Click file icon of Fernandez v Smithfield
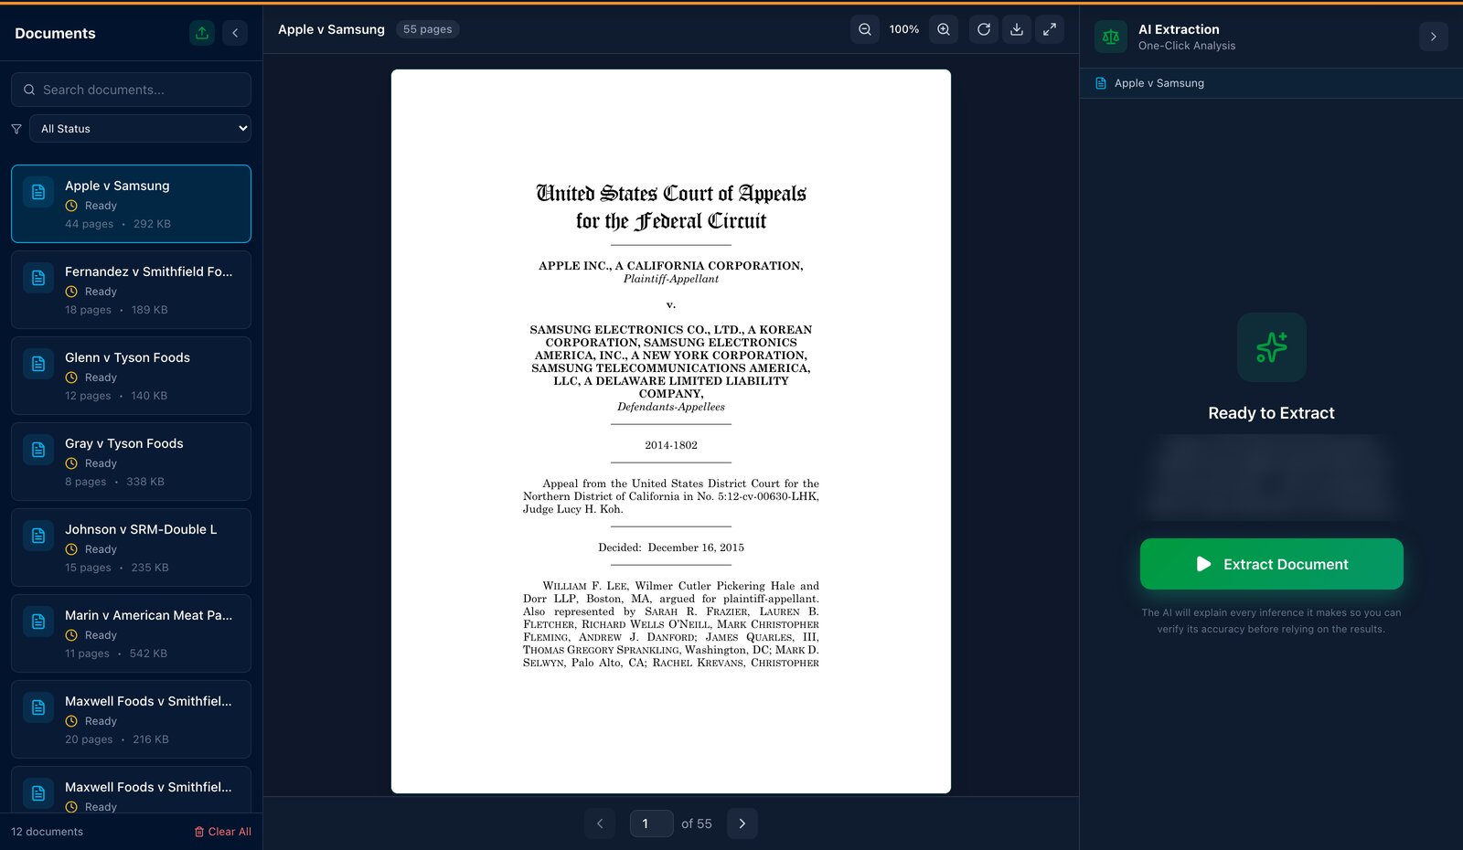 point(38,278)
